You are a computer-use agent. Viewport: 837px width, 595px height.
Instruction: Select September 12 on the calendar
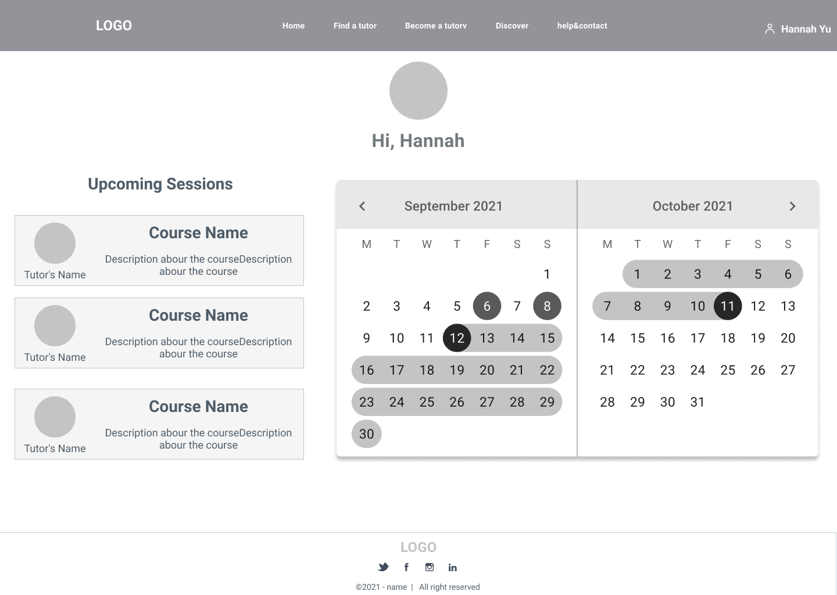pos(457,338)
